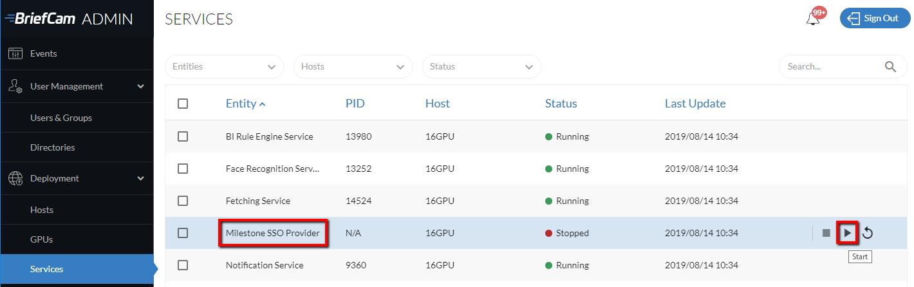Viewport: 914px width, 287px height.
Task: Click PID value 13980
Action: 359,136
